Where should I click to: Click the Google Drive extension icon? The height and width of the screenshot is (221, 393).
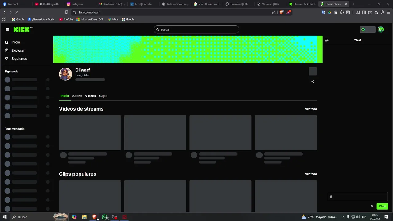coord(329,12)
